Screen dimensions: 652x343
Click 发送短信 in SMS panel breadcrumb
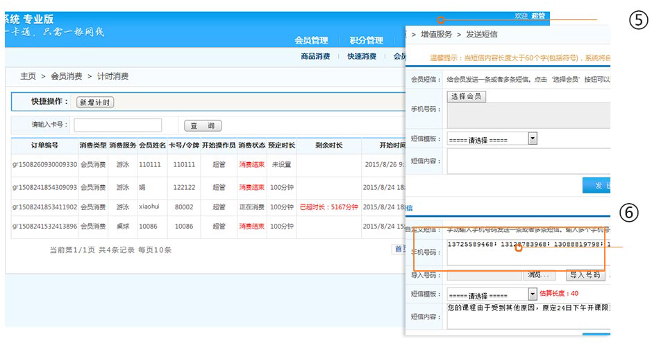point(481,35)
